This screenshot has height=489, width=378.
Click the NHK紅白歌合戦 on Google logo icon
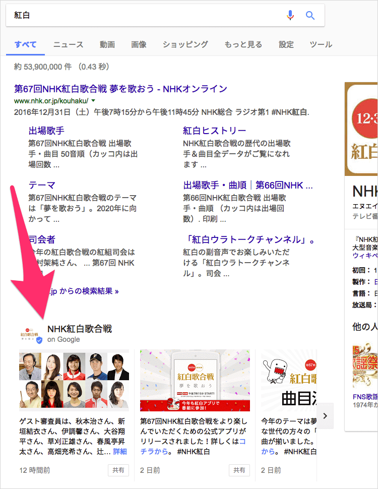(x=29, y=334)
